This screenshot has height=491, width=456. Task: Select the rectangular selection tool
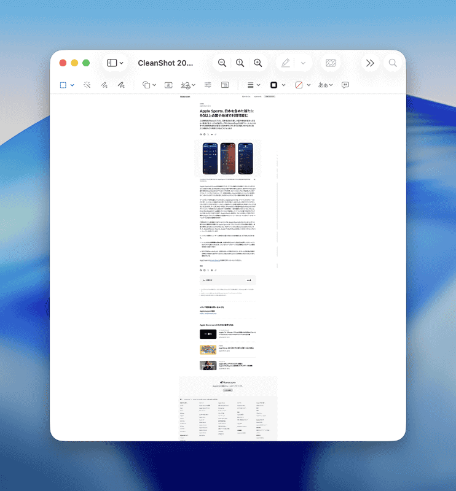pyautogui.click(x=63, y=85)
